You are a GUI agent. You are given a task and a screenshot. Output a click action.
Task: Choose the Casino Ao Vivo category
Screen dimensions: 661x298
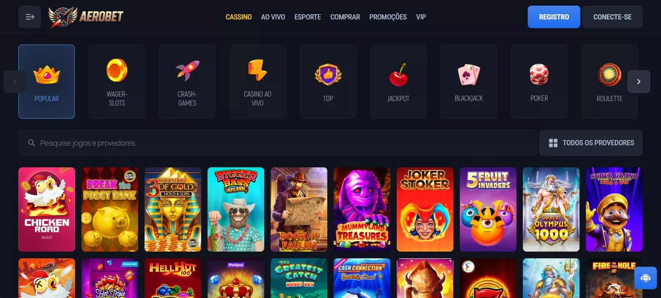(257, 82)
